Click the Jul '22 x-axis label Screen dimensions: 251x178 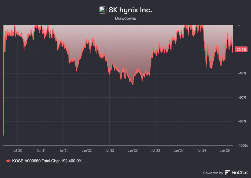(x=109, y=151)
